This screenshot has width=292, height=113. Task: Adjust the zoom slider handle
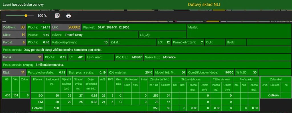point(26,16)
